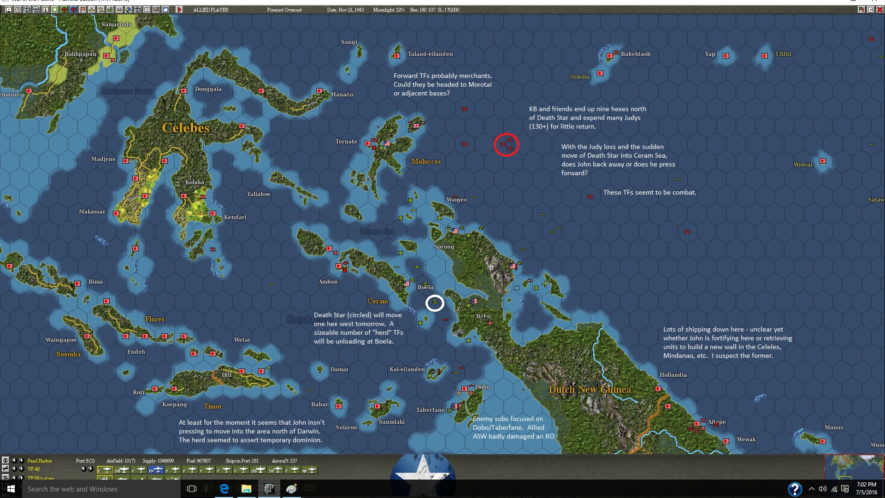885x498 pixels.
Task: Open the document list report icon
Action: (18, 10)
